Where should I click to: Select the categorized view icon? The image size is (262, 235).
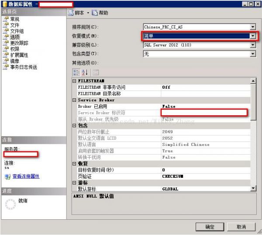(76, 73)
